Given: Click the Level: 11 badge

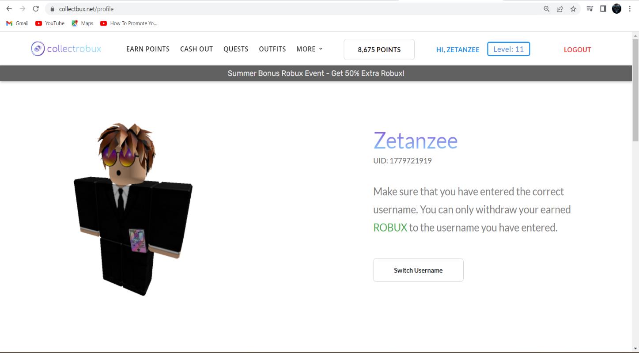Looking at the screenshot, I should 509,49.
